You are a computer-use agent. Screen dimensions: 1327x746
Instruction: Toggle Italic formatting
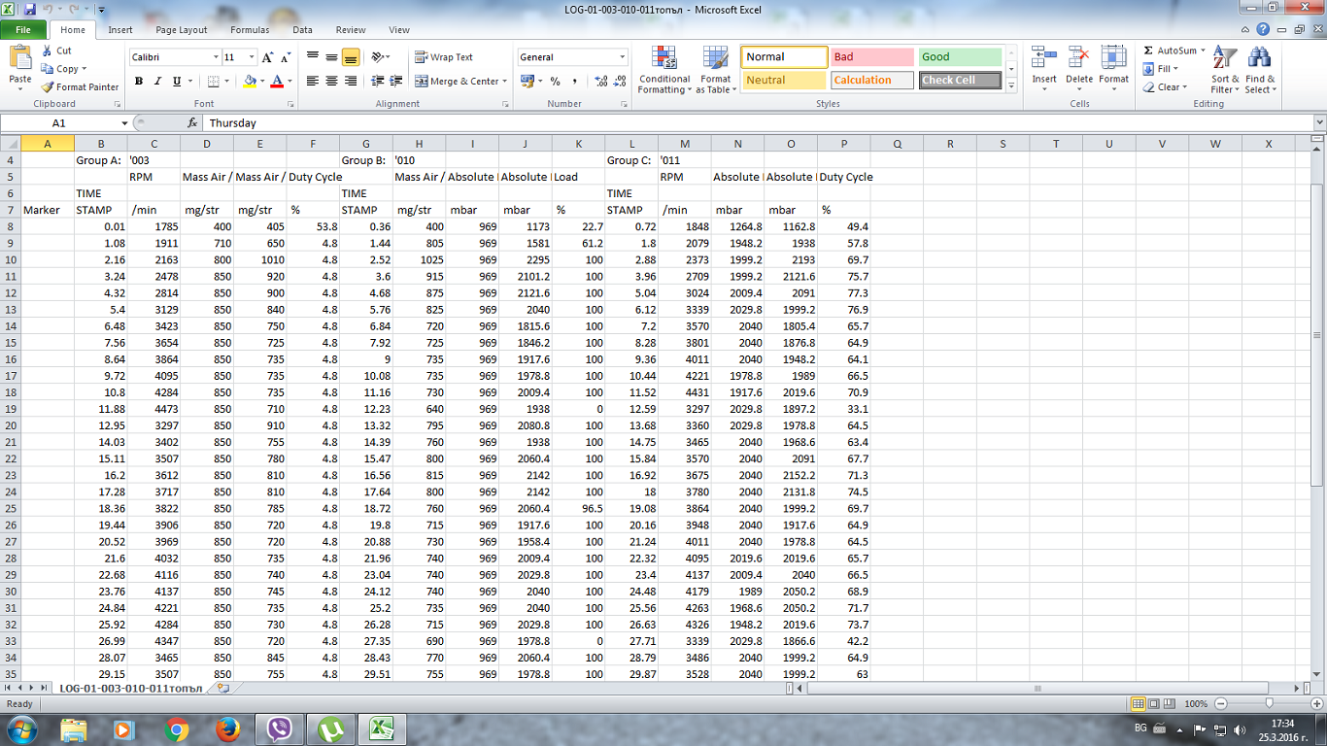[x=157, y=82]
